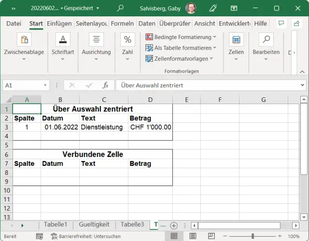Switch to the Gueltigkeit sheet tab

tap(94, 225)
